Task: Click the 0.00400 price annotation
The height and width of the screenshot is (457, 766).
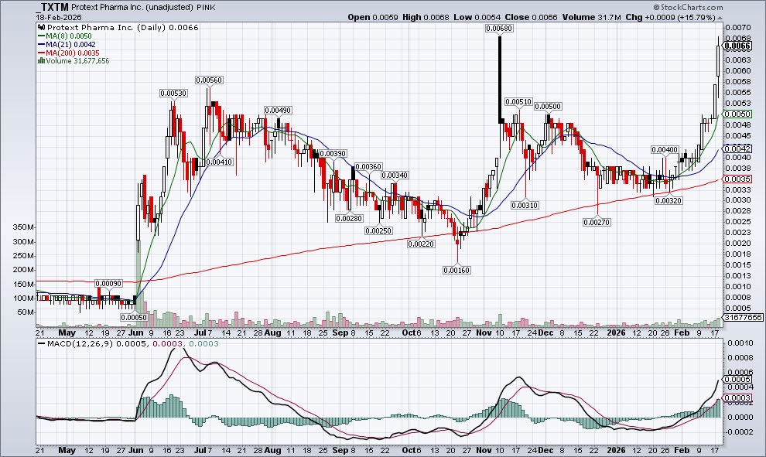Action: tap(665, 150)
